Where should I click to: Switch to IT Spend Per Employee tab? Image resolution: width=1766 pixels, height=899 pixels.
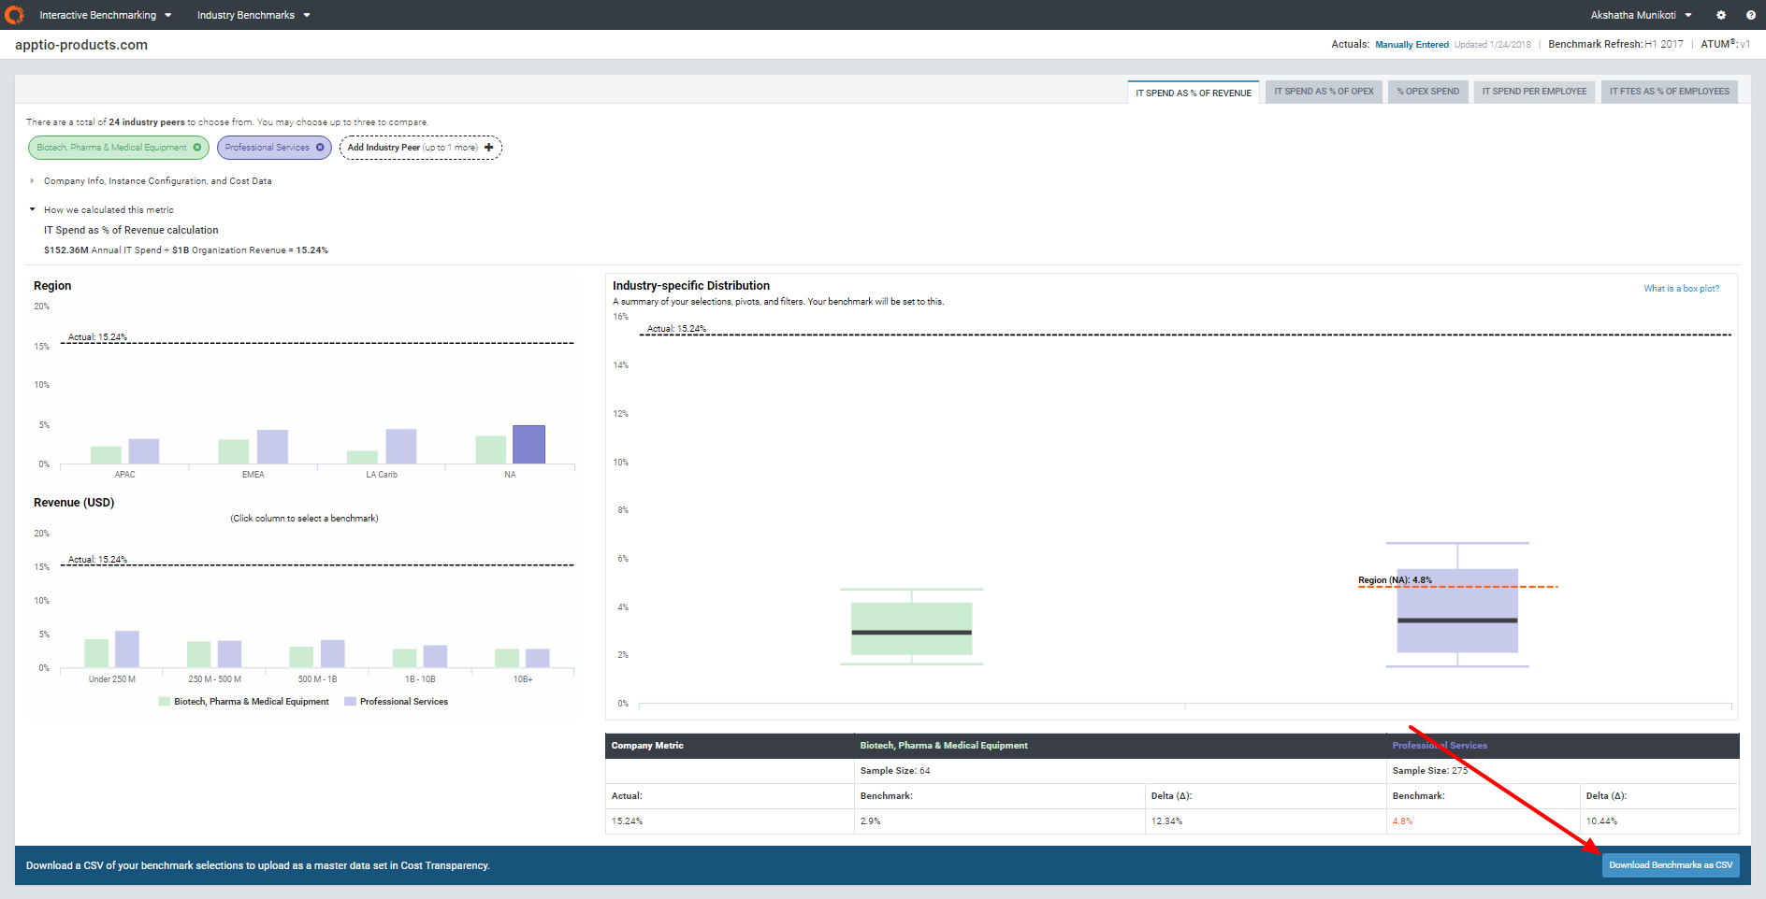[1534, 92]
